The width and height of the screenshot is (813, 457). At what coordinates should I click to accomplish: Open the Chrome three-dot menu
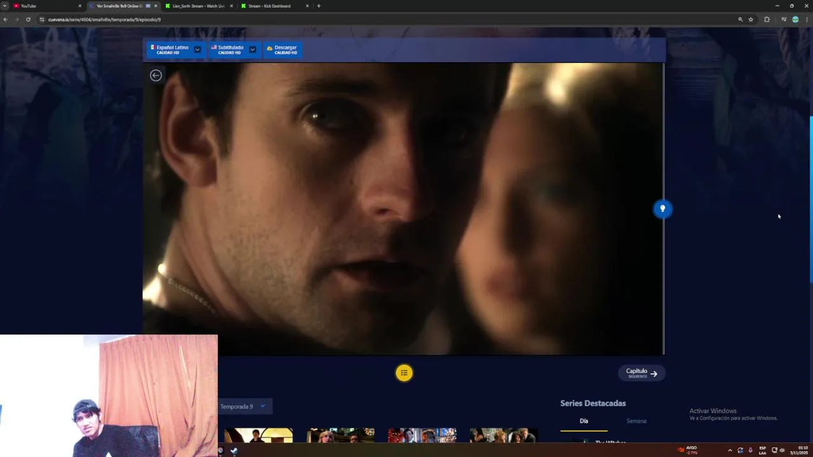tap(807, 20)
